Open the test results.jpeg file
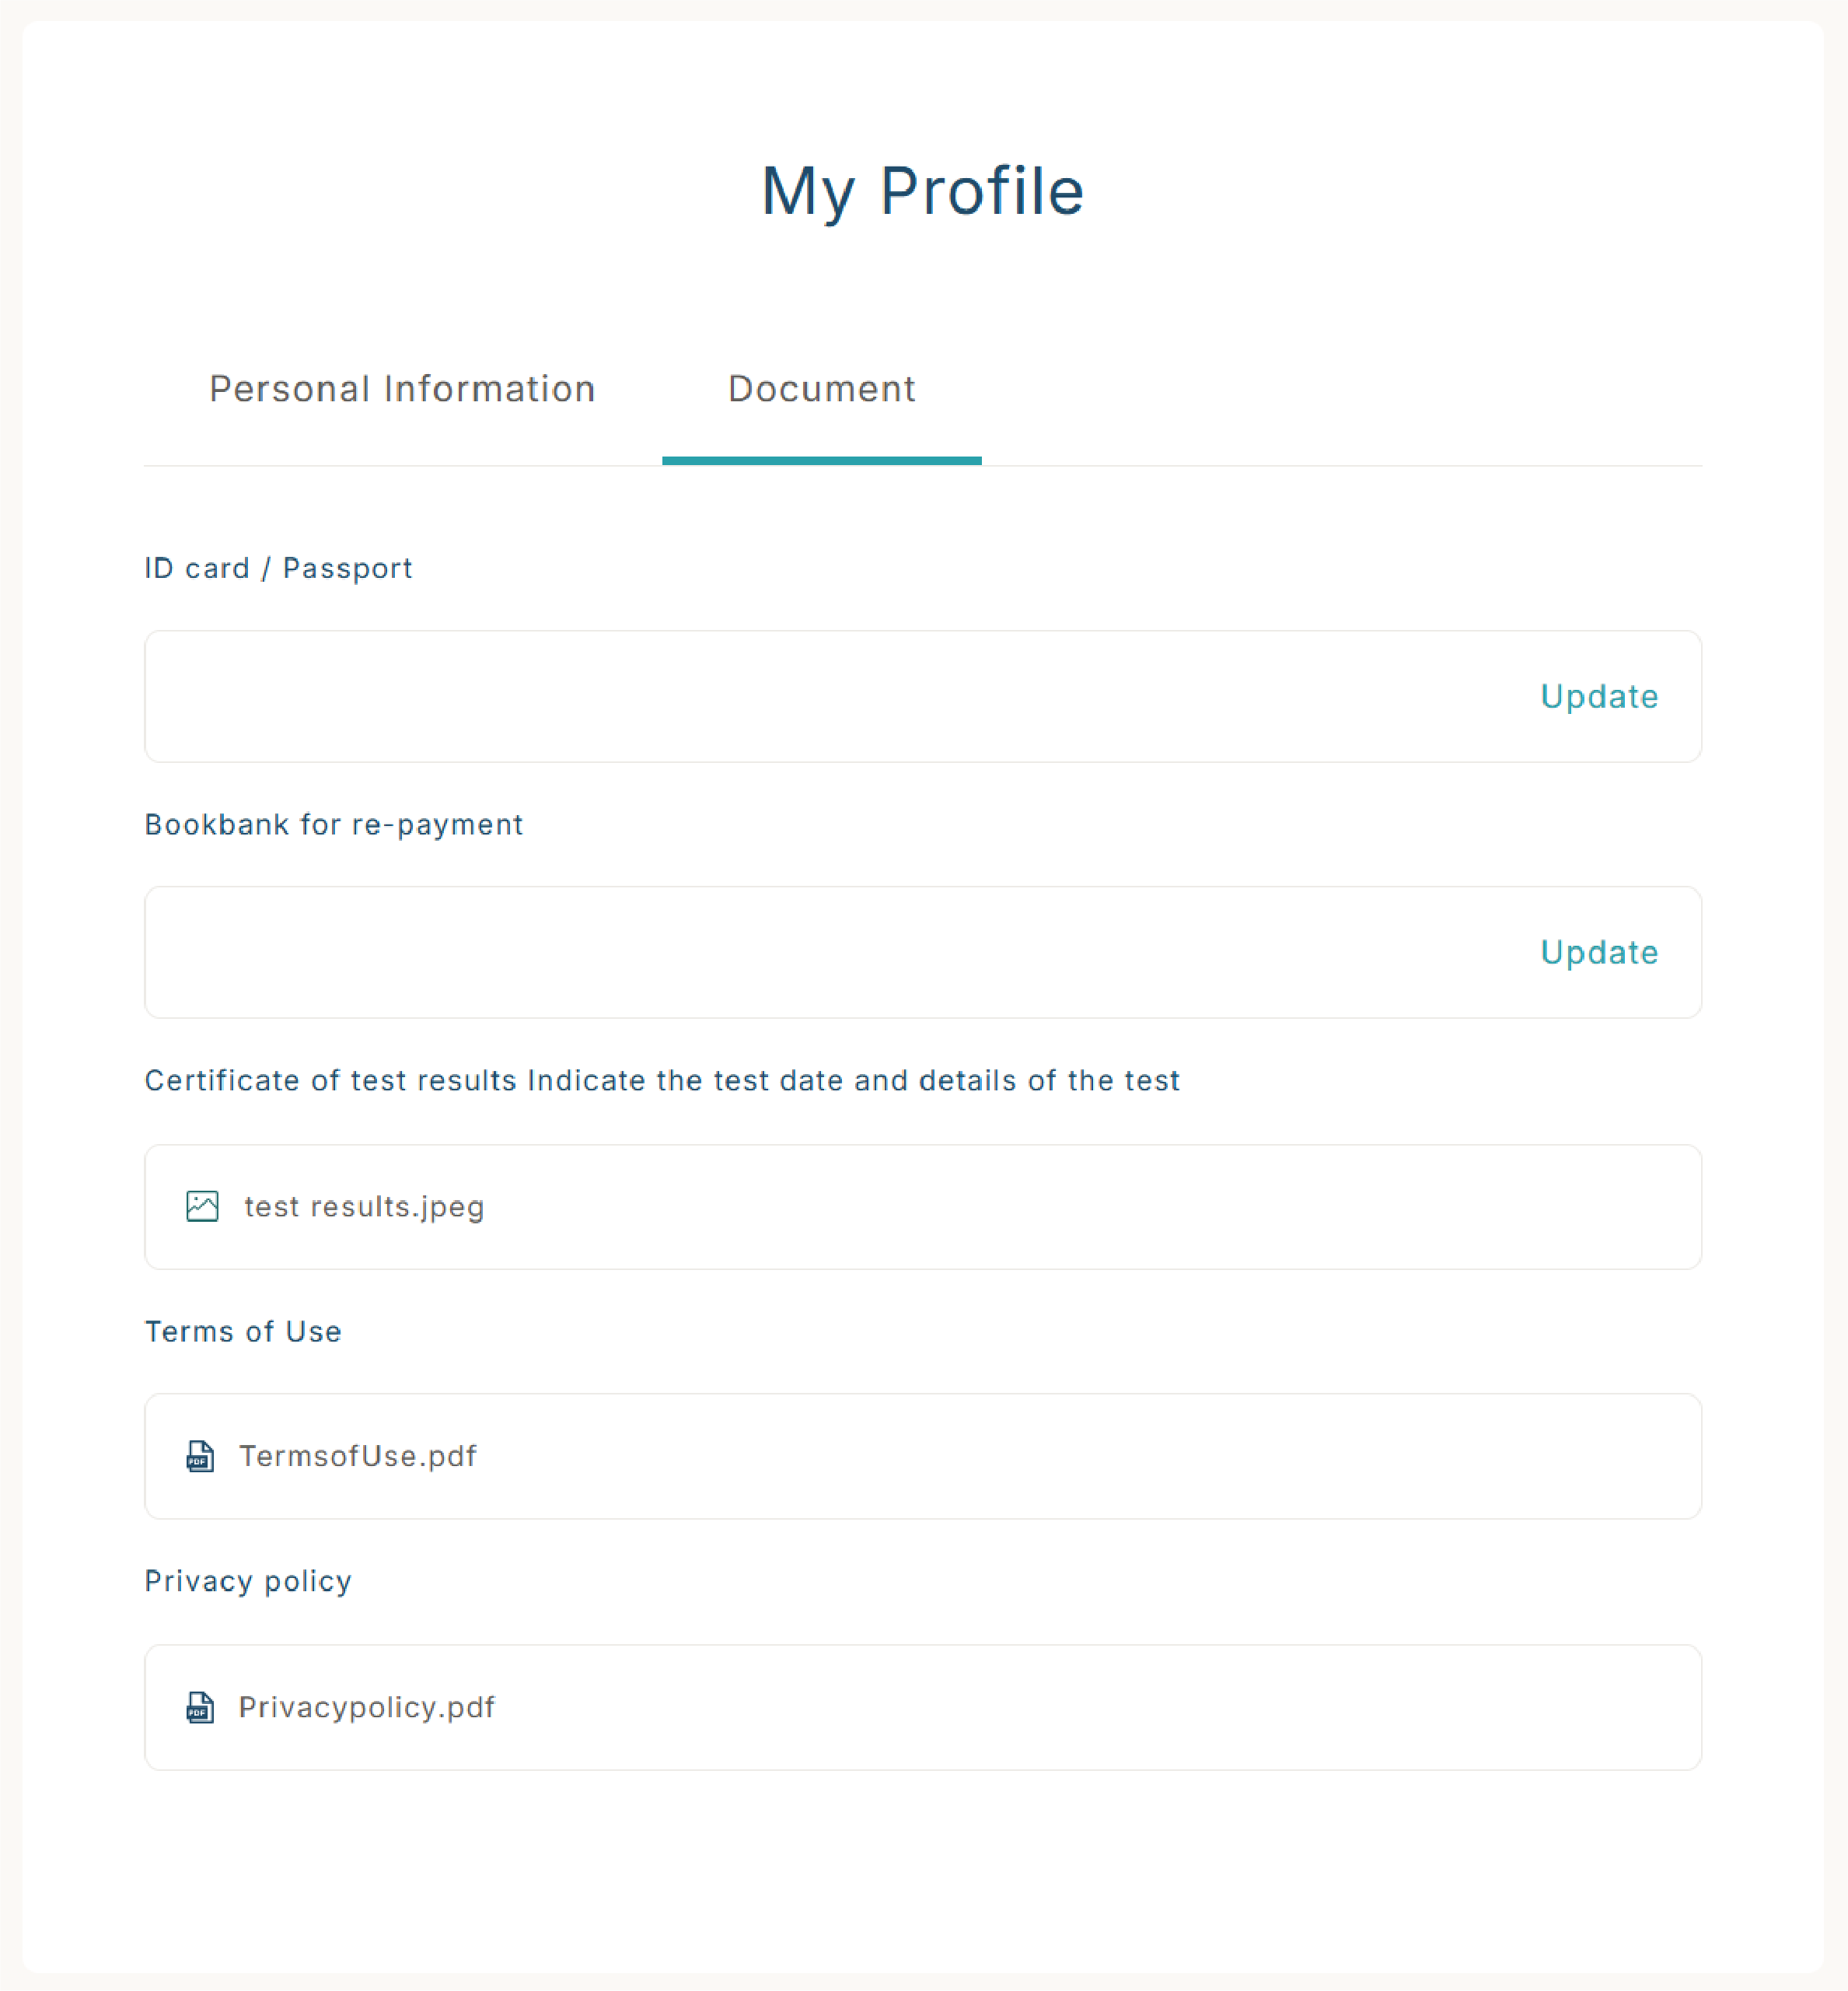Screen dimensions: 1848x1991 (364, 1206)
